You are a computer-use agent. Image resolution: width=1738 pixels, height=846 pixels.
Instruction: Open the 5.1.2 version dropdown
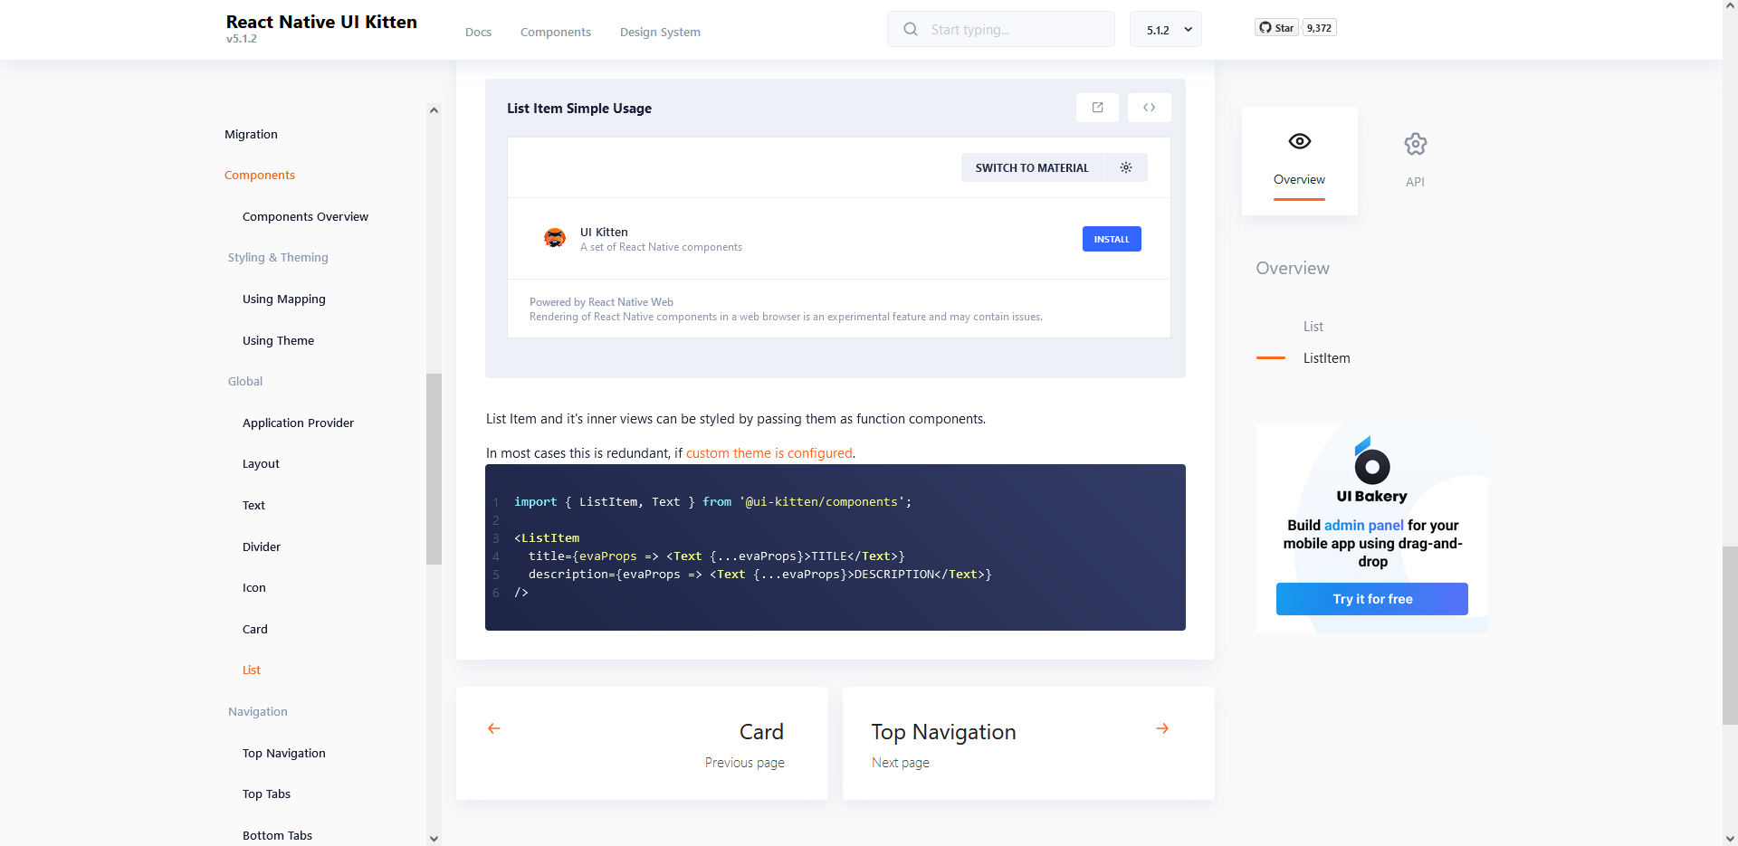coord(1165,30)
